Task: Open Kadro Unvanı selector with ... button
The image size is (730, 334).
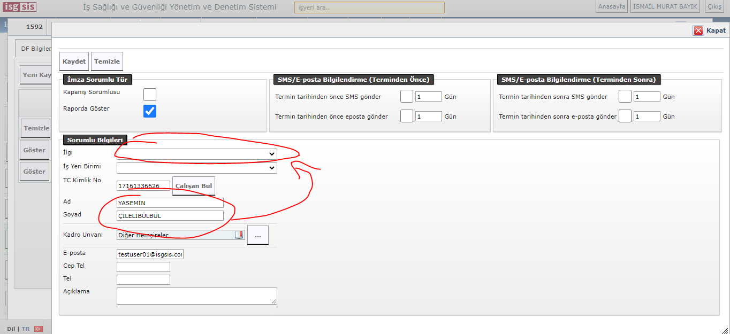Action: [x=257, y=235]
